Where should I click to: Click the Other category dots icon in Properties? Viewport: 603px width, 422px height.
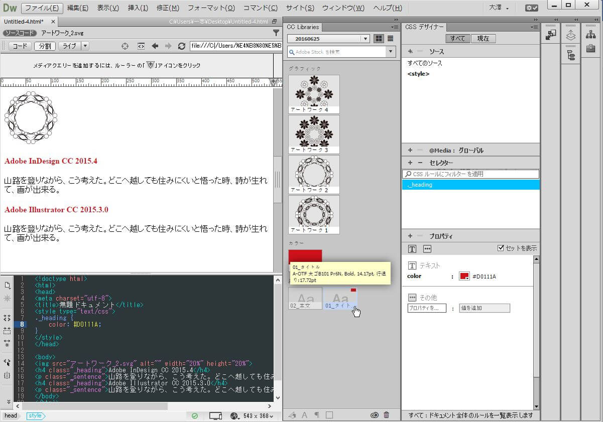pos(427,249)
